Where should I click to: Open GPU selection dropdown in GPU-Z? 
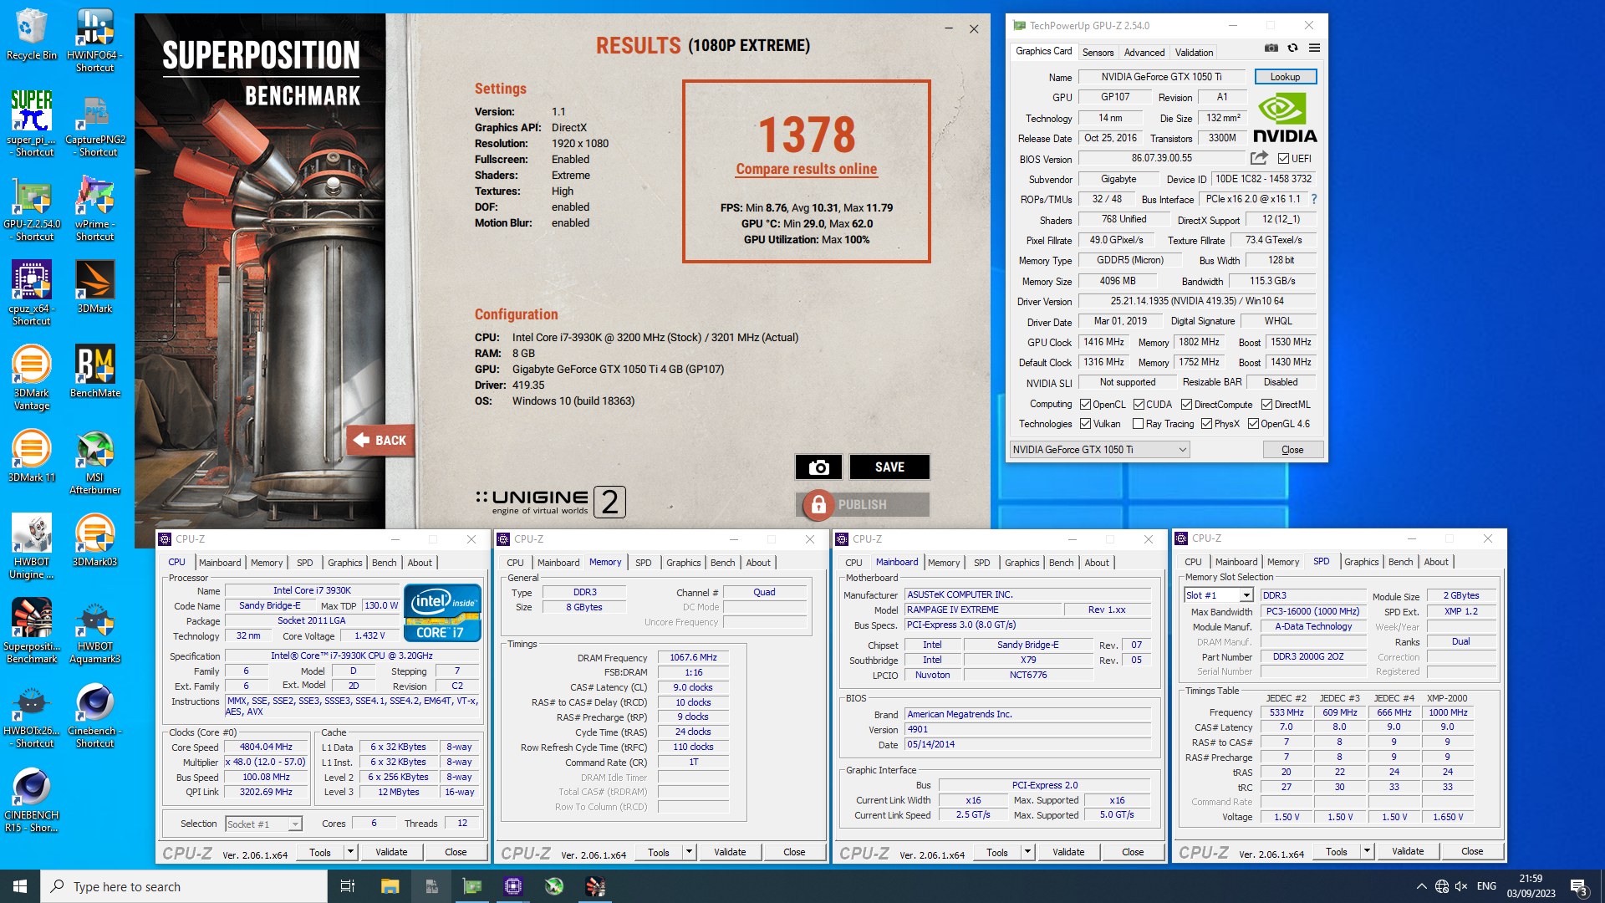[1099, 450]
